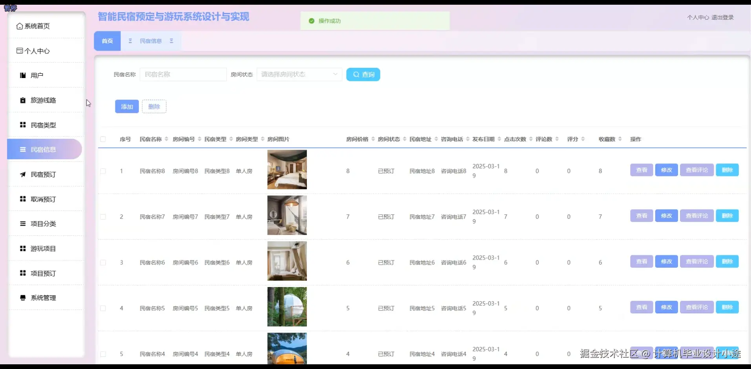The width and height of the screenshot is (751, 369).
Task: Open the room image thumbnail for 民宿名称7
Action: click(287, 215)
